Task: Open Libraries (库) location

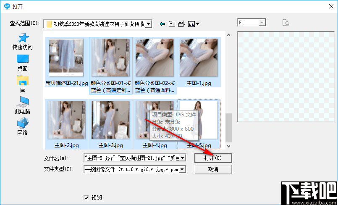Action: click(23, 84)
